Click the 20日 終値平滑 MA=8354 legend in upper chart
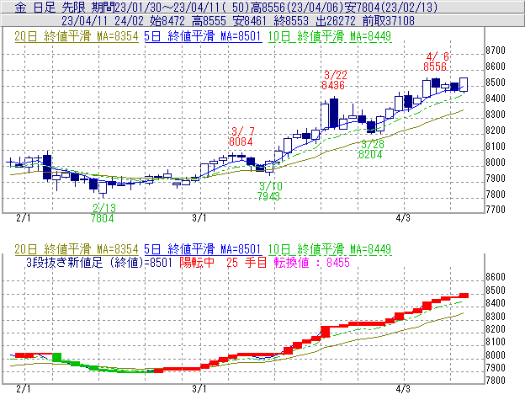This screenshot has width=525, height=400. click(77, 36)
